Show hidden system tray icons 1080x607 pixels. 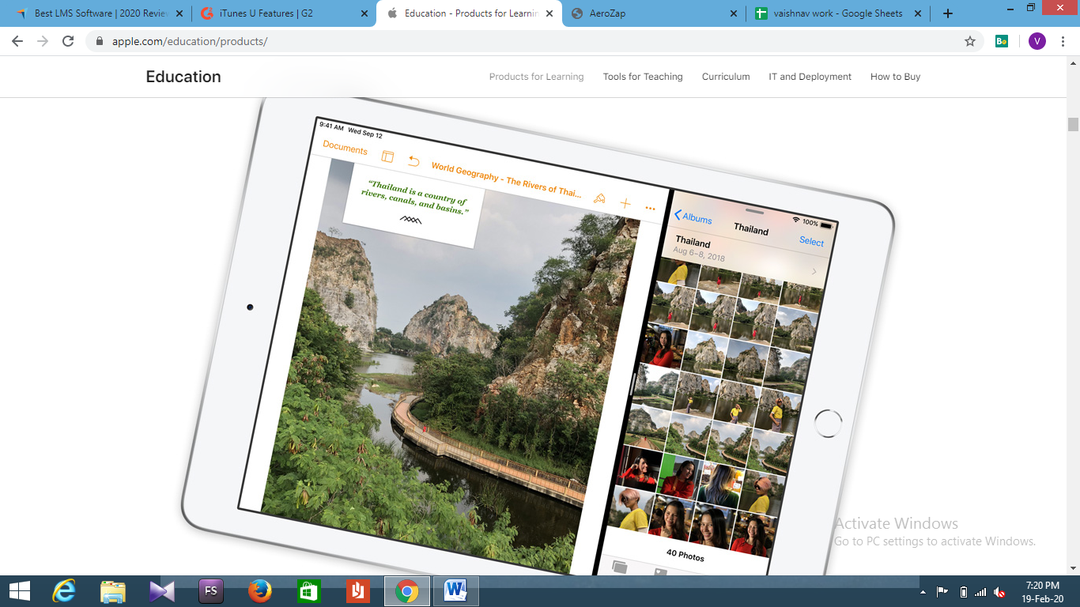(x=923, y=591)
